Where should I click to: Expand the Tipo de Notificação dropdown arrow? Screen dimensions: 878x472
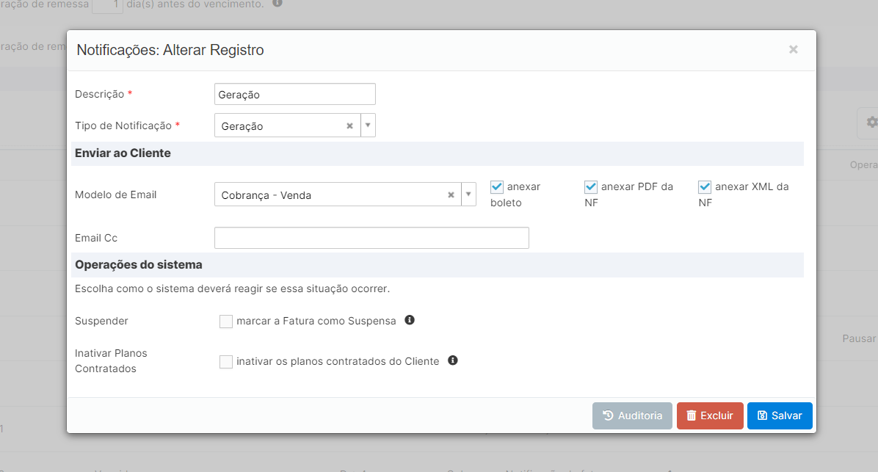368,126
